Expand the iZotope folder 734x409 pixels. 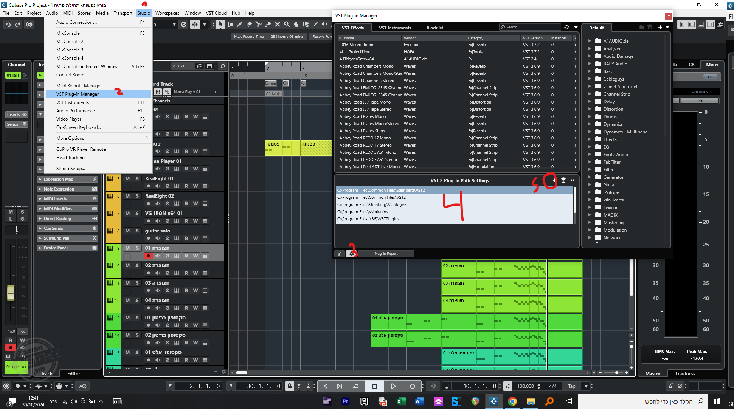[x=590, y=192]
